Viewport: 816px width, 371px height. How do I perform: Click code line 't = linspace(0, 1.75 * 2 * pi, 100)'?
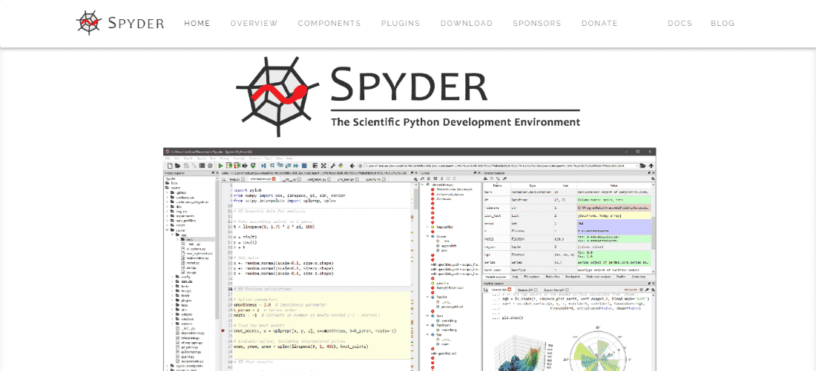[274, 227]
